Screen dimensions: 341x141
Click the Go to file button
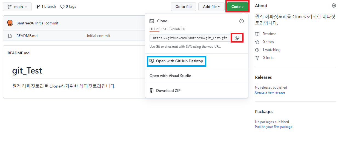184,7
